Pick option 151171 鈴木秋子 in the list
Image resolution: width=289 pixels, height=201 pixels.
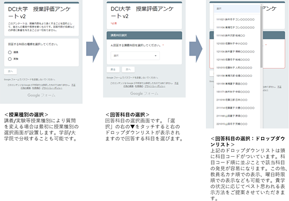point(237,92)
